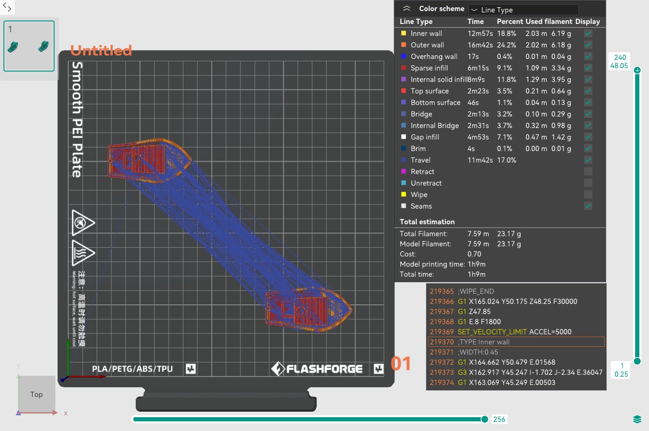This screenshot has height=431, width=649.
Task: Click the layers icon at bottom right
Action: coord(637,419)
